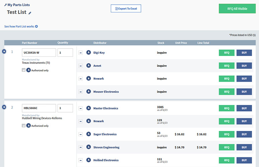The image size is (259, 167).
Task: Click BUY for Sager Electronics
Action: click(x=244, y=134)
